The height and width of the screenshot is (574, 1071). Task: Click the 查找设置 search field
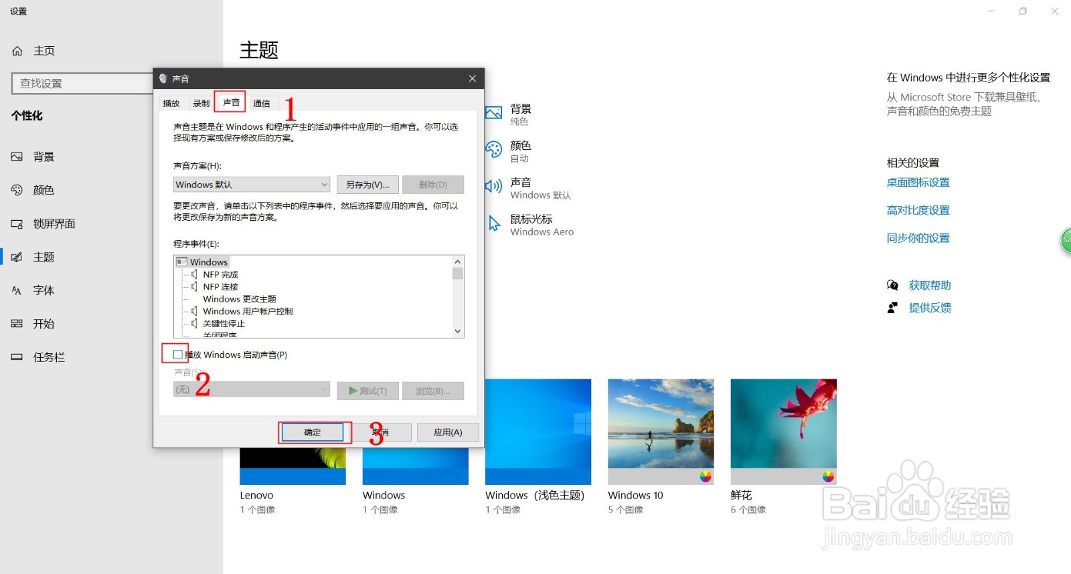[x=82, y=84]
